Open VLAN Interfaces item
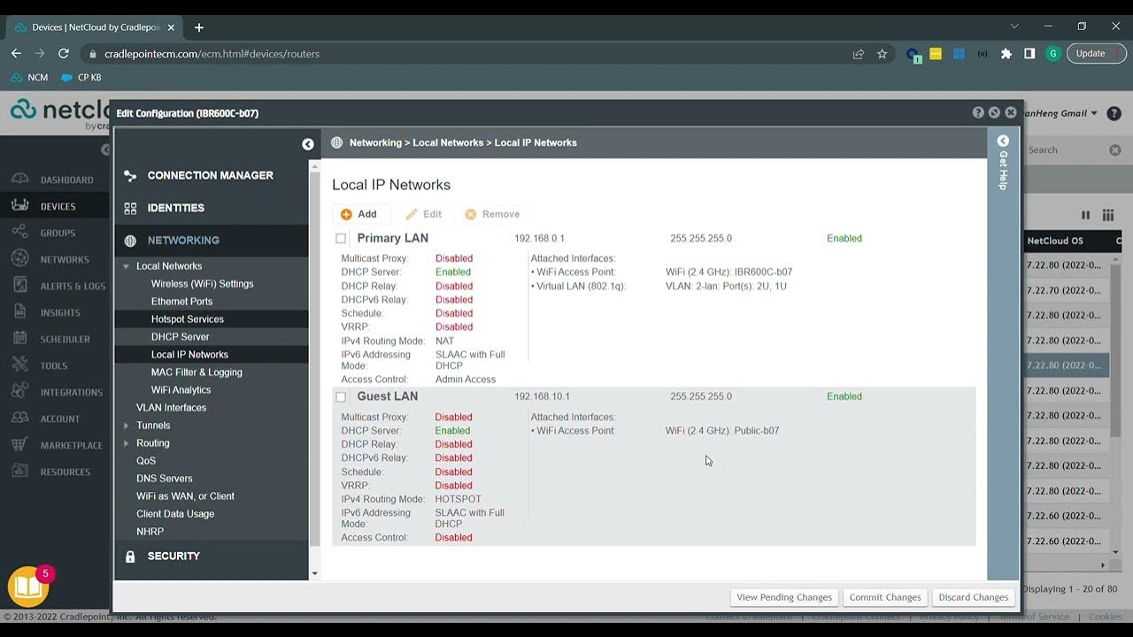Viewport: 1133px width, 637px height. 171,408
